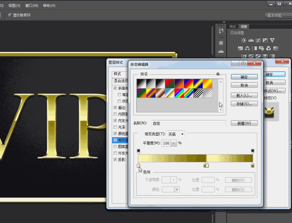Select the rightmost dark-gold color stop
The image size is (292, 223).
click(252, 165)
